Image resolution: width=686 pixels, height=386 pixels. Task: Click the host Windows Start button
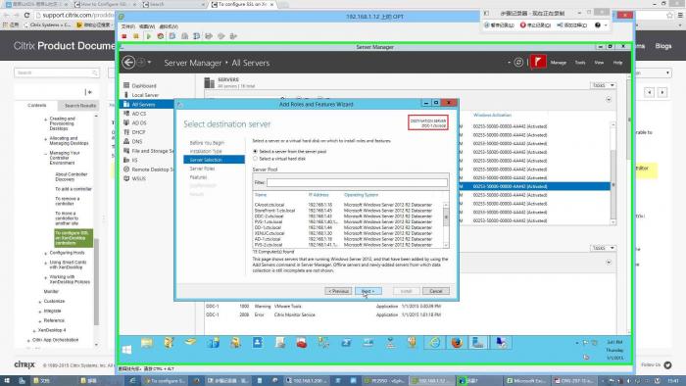(6, 381)
